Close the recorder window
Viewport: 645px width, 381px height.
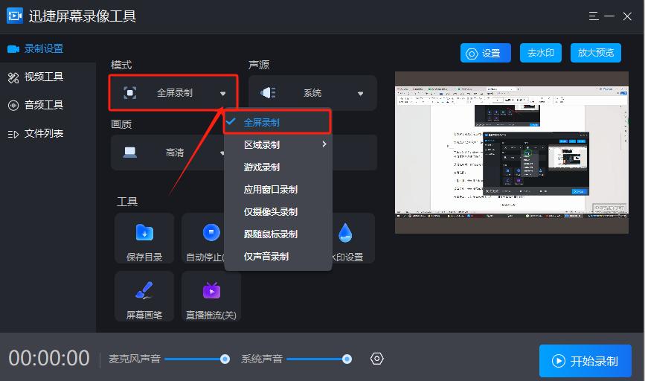pos(627,16)
